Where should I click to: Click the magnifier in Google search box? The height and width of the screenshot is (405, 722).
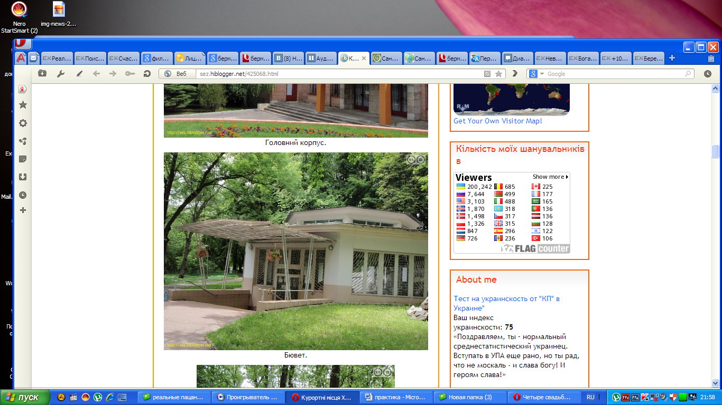688,74
